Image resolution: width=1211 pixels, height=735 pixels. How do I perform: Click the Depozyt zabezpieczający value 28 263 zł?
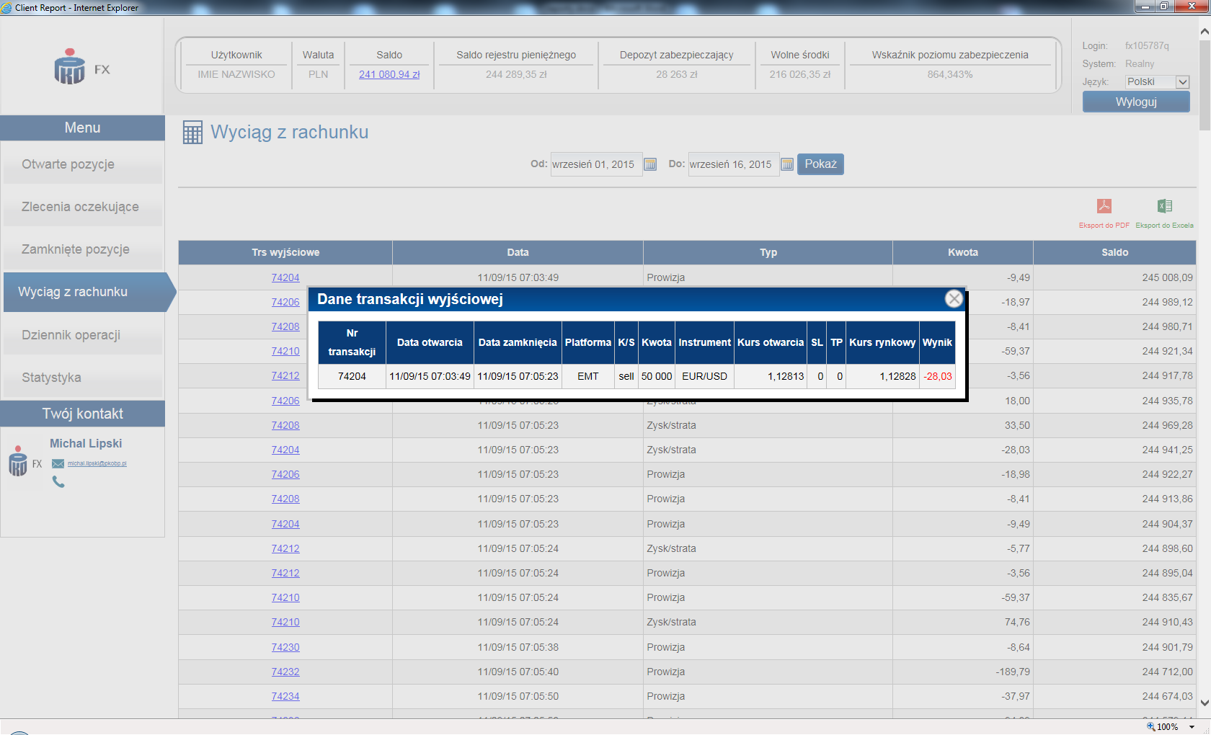click(x=676, y=74)
